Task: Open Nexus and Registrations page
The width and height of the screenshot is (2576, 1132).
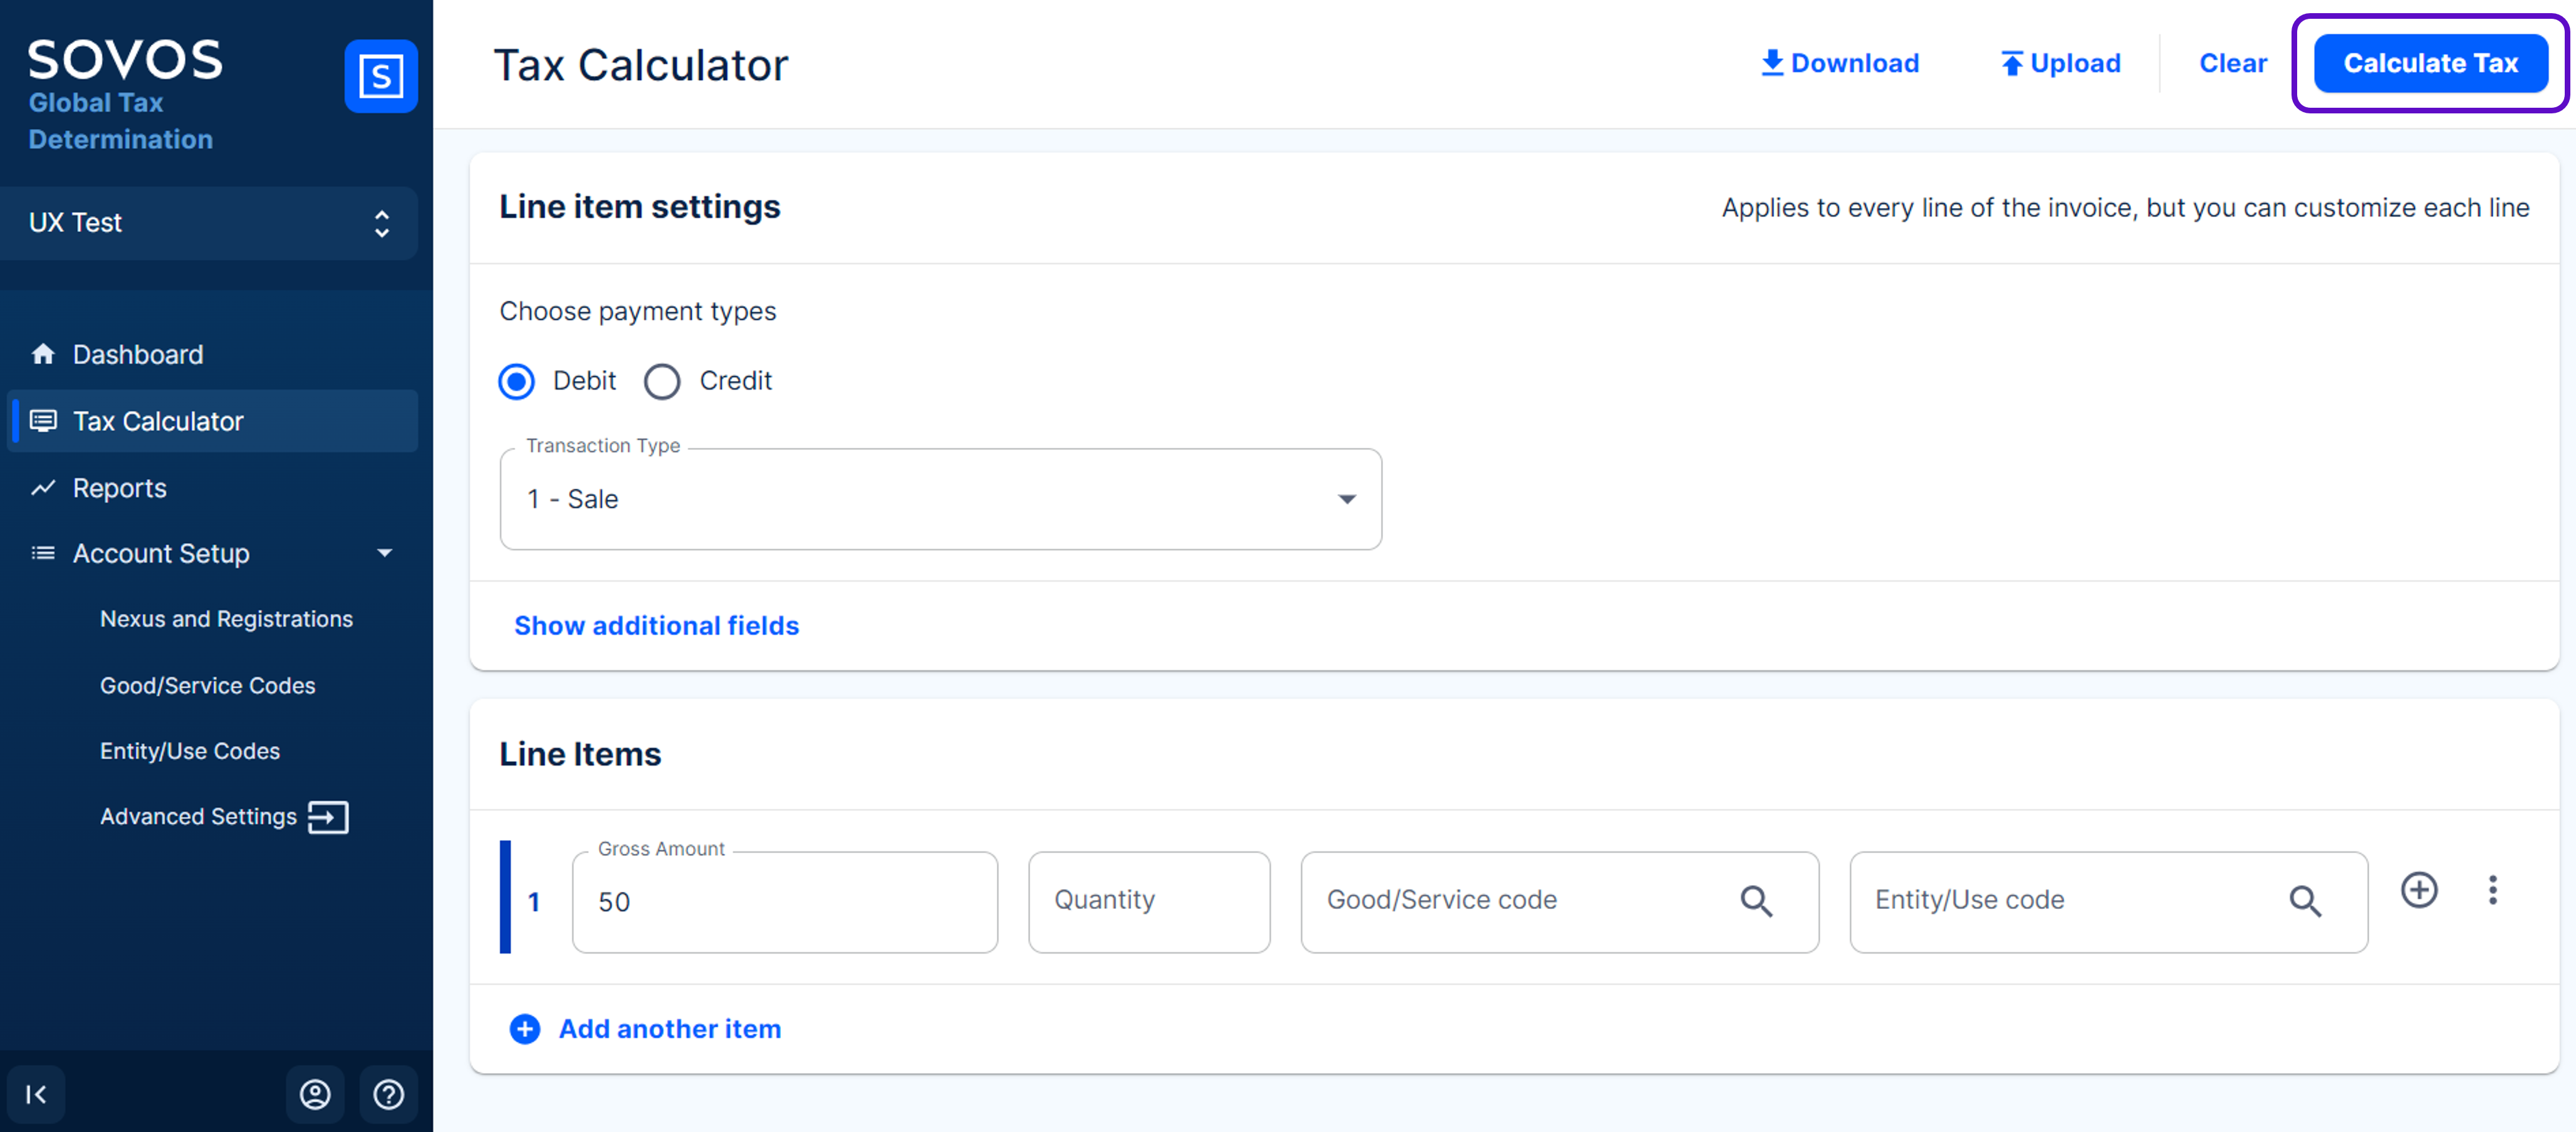Action: click(x=226, y=619)
